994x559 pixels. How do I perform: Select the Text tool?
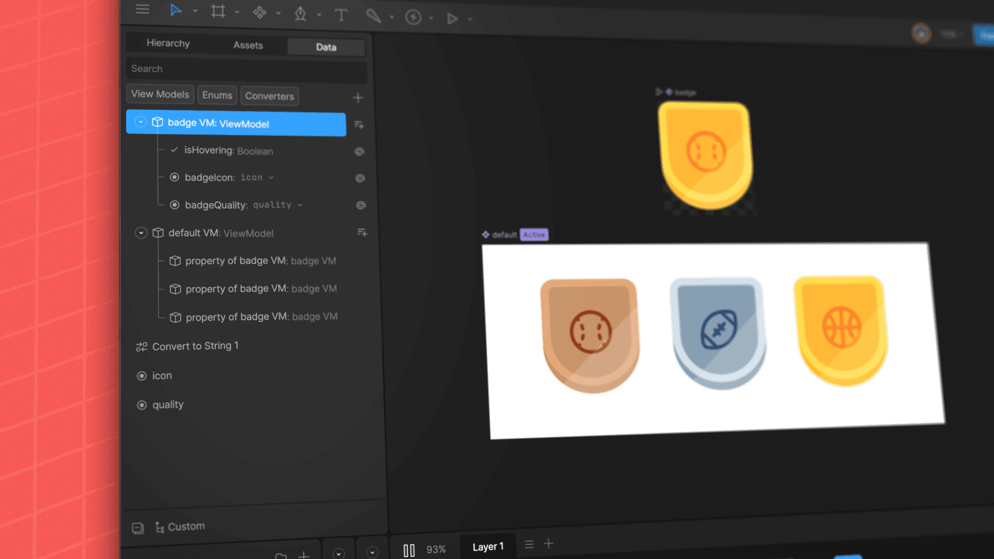pyautogui.click(x=341, y=15)
